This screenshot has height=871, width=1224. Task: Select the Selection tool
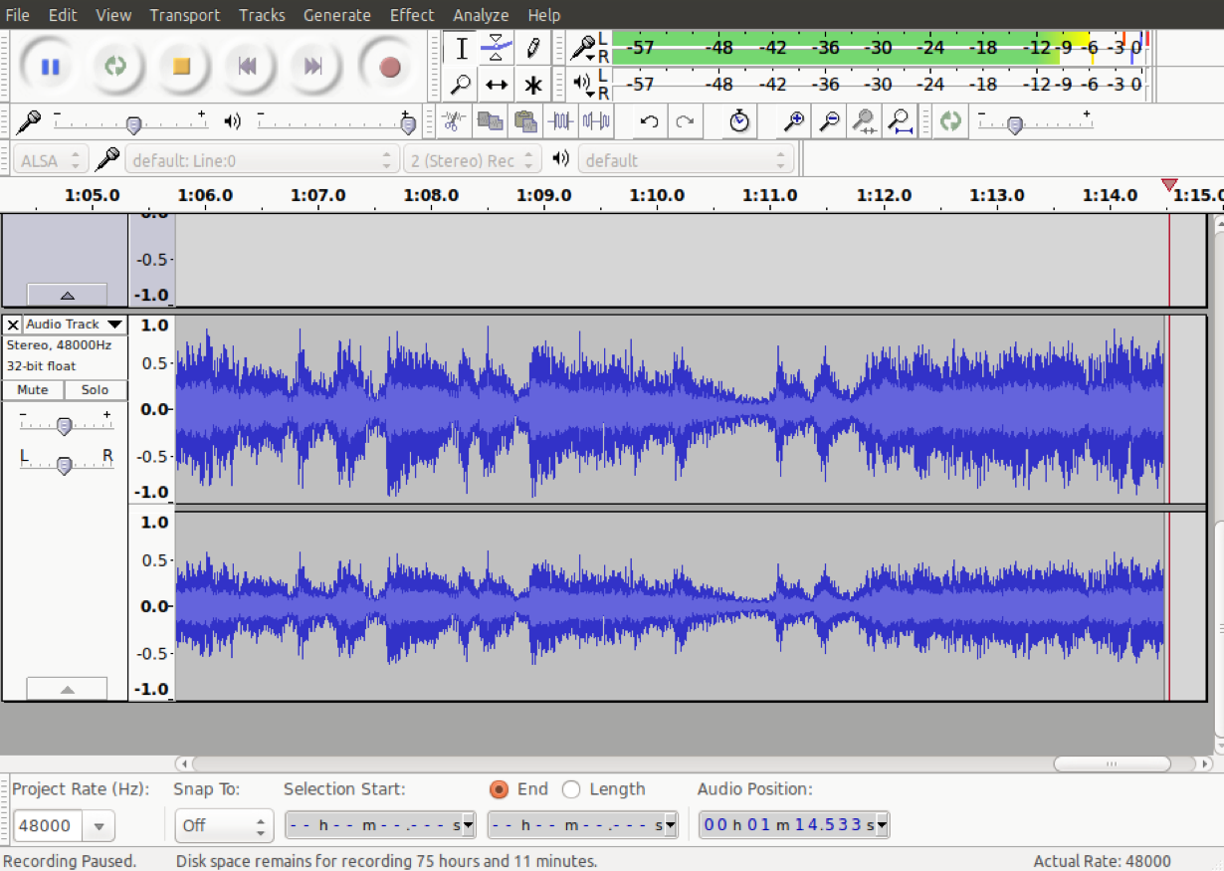click(x=461, y=47)
